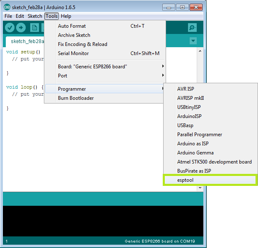Click editor scrollbar up arrow
258x248 pixels.
coord(200,51)
